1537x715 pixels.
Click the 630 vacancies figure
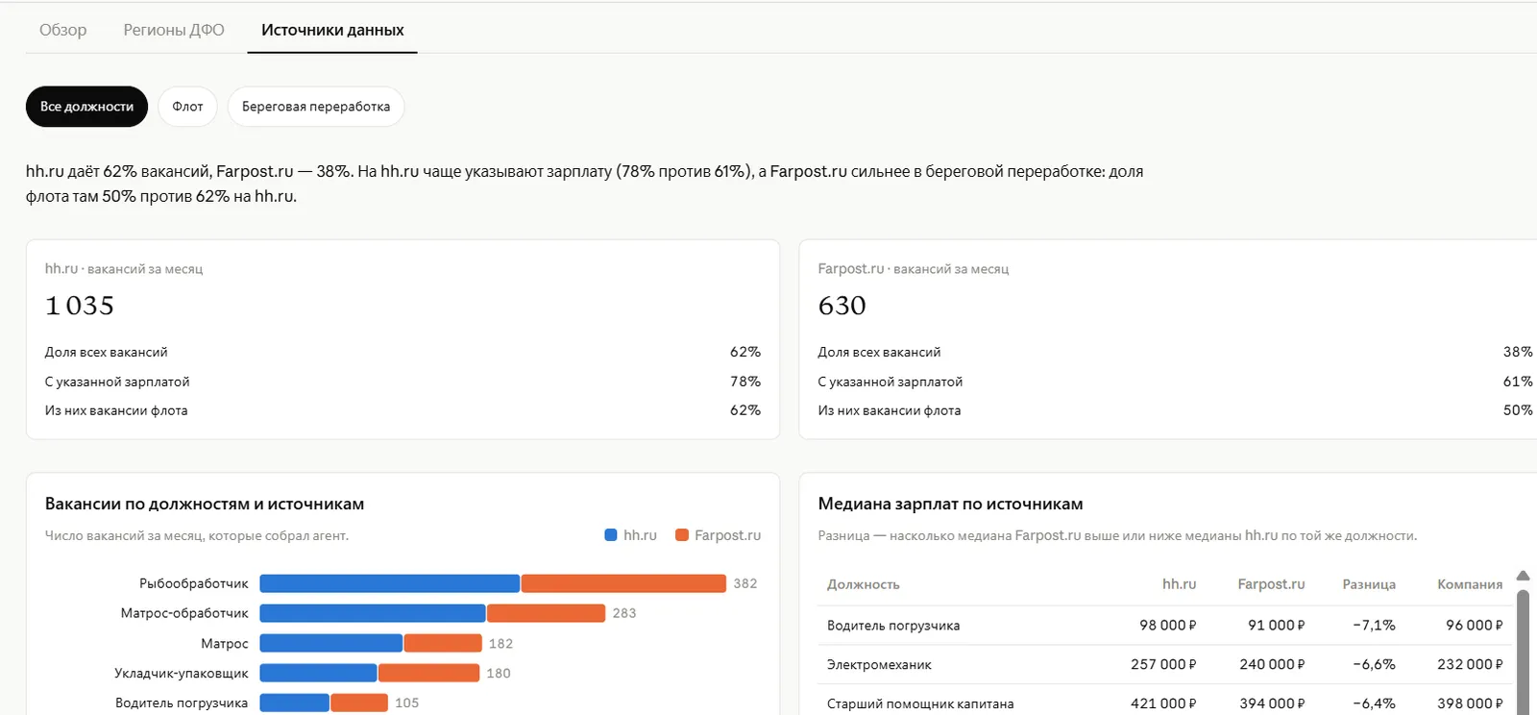point(842,306)
